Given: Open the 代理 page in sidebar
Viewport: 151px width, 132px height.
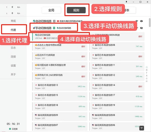Looking at the screenshot, I should click(x=13, y=30).
